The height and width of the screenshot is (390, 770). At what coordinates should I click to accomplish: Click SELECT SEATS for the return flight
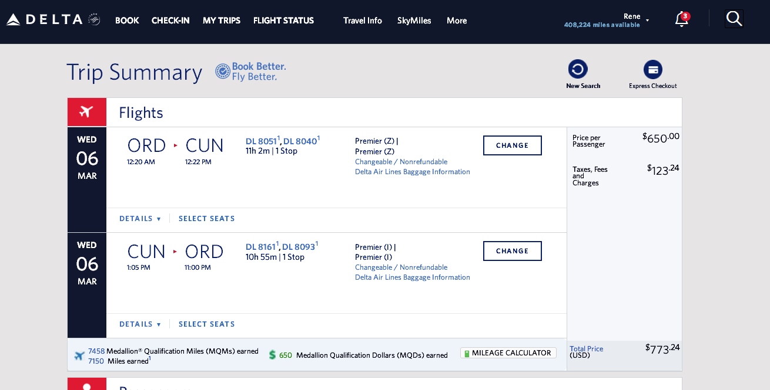pos(206,324)
